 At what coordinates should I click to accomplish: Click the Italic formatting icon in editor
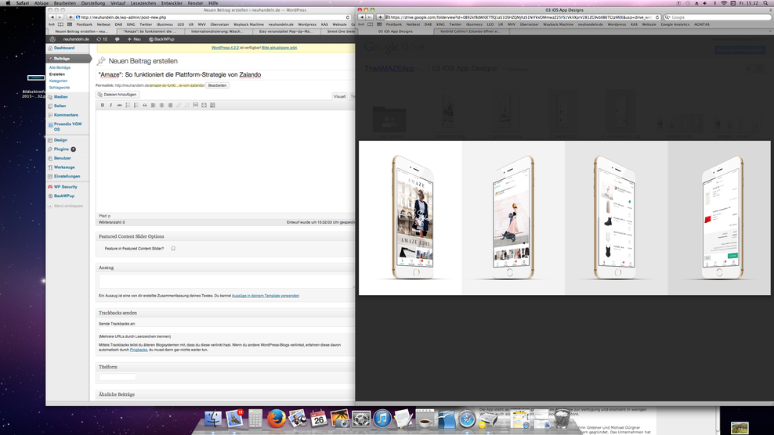pyautogui.click(x=110, y=105)
